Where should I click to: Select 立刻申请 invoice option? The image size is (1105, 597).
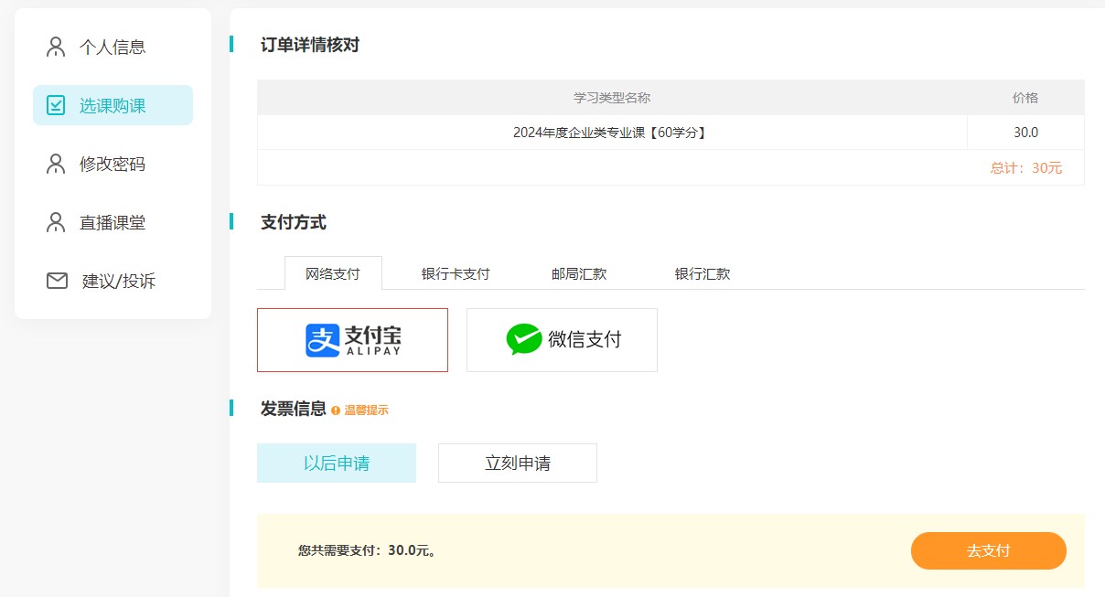(517, 463)
